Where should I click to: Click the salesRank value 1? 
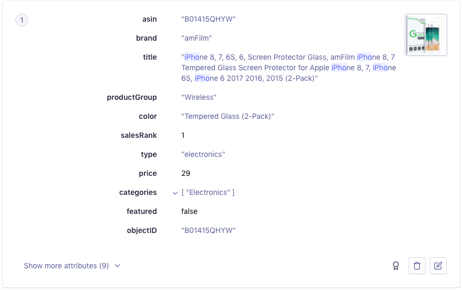coord(183,135)
